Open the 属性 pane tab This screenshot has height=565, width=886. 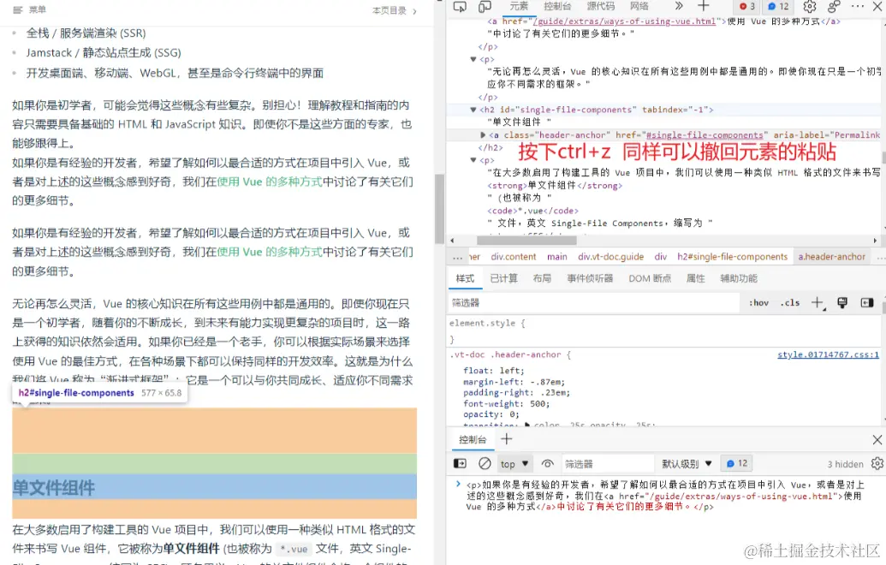696,278
